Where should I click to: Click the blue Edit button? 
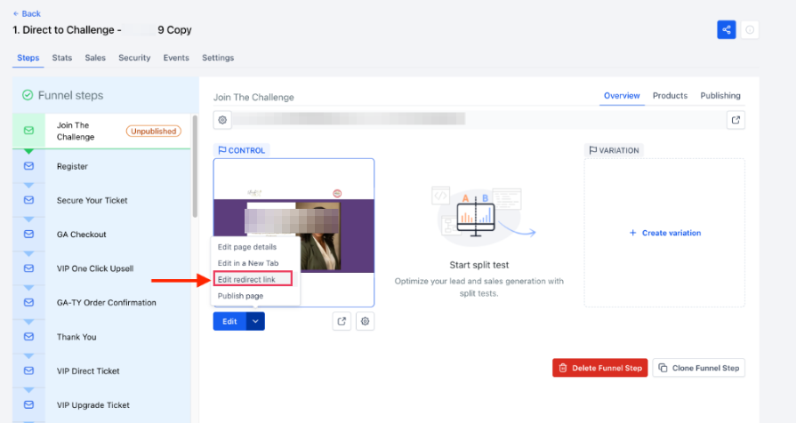click(229, 321)
